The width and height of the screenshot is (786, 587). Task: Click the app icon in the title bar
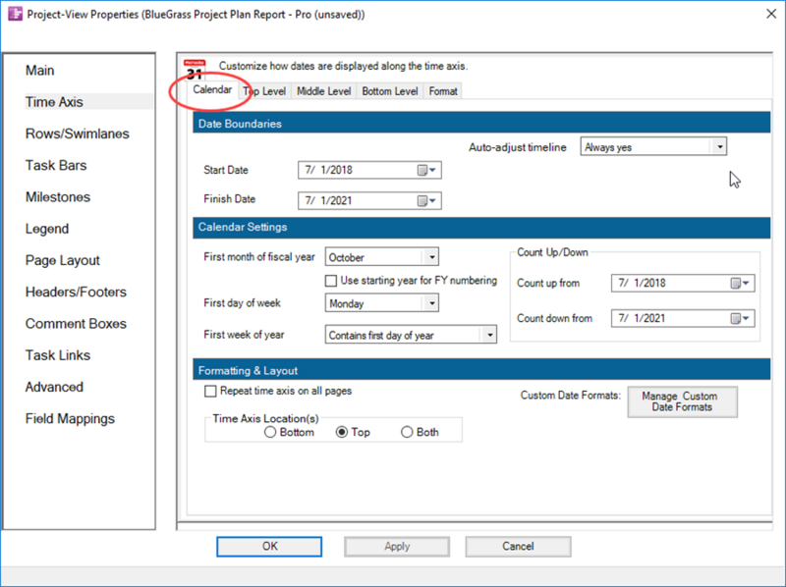point(15,14)
